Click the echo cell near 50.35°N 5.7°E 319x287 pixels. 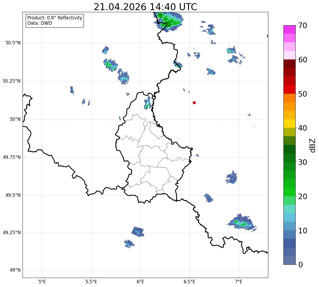110,65
